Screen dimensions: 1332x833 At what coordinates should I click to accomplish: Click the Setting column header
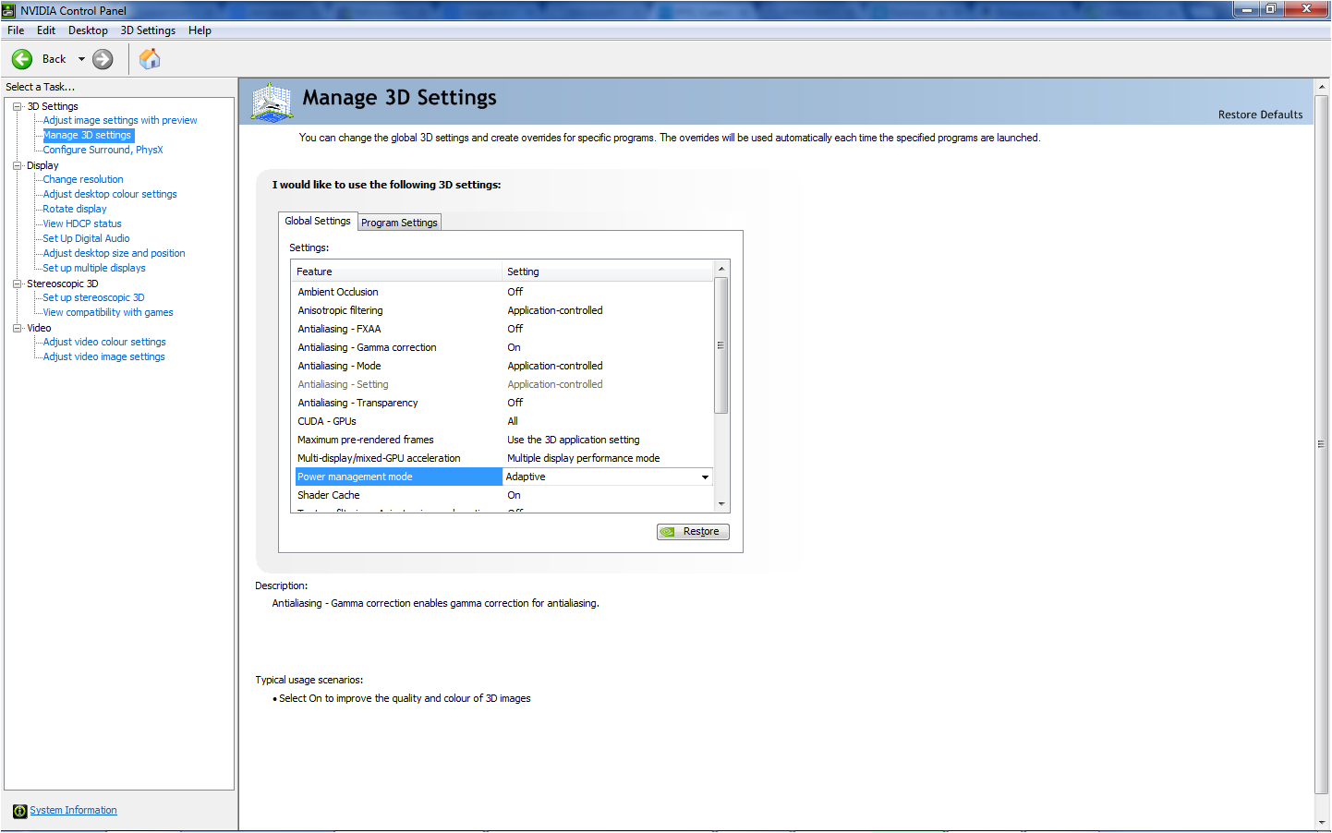coord(608,272)
